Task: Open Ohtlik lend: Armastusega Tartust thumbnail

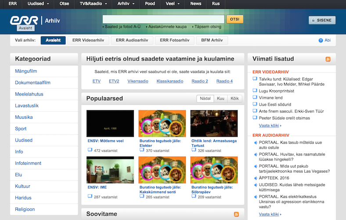Action: coord(214,123)
